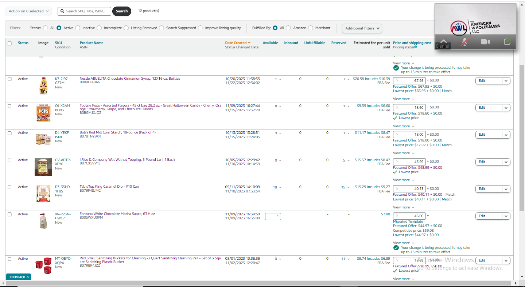Close the Feedback tab

point(28,277)
